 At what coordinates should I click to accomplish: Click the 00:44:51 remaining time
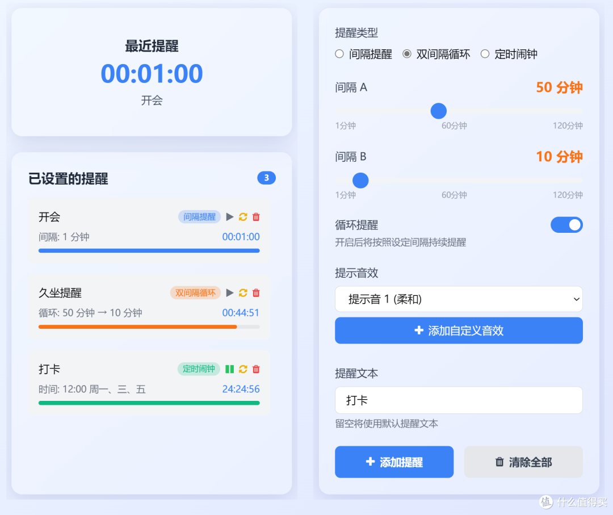point(241,313)
